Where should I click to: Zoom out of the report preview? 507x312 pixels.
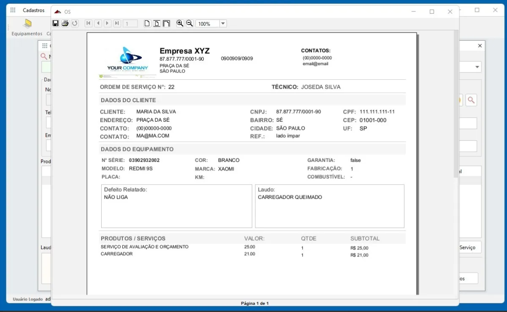[x=188, y=23]
